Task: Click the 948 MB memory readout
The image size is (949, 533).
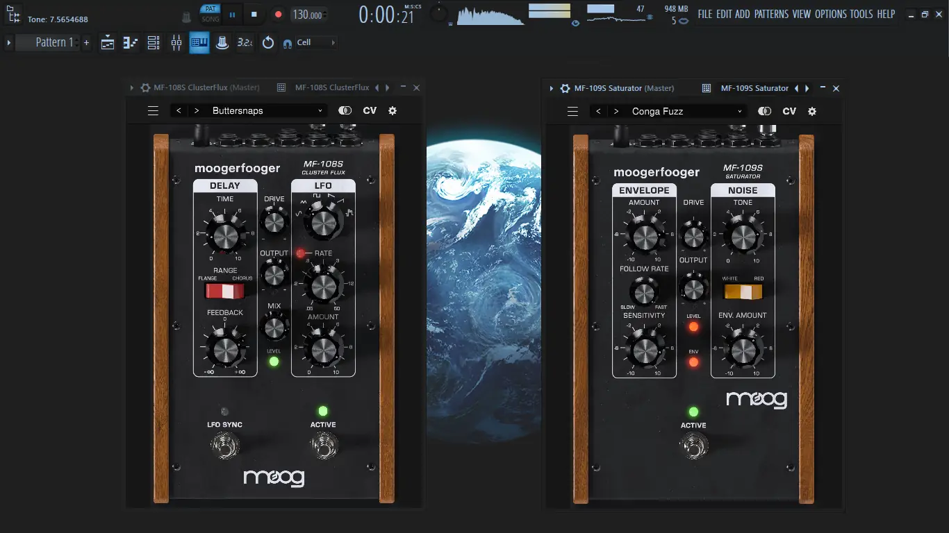Action: pos(676,9)
